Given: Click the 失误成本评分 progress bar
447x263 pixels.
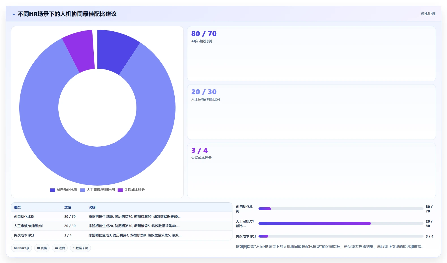Looking at the screenshot, I should point(341,236).
